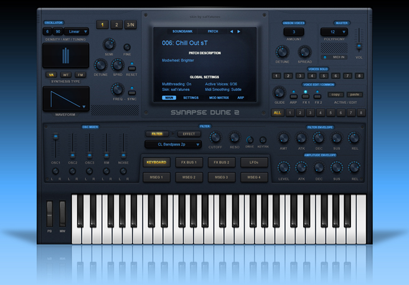Toggle the ARP voice switch
The height and width of the screenshot is (285, 409).
tap(293, 96)
